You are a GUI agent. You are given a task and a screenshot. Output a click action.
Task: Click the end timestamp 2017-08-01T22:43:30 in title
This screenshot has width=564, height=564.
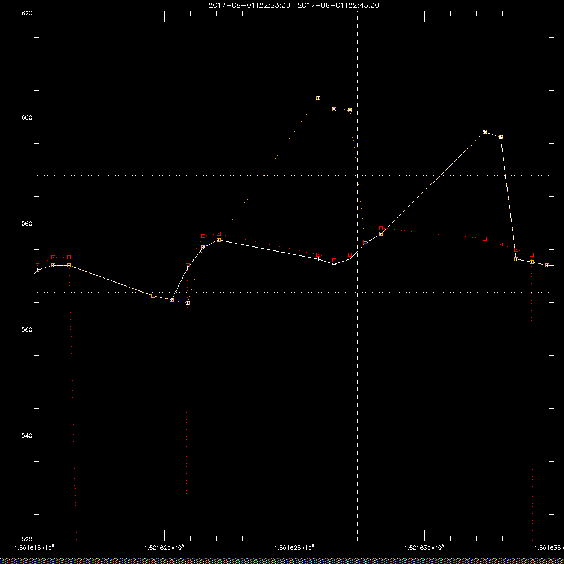click(x=338, y=6)
